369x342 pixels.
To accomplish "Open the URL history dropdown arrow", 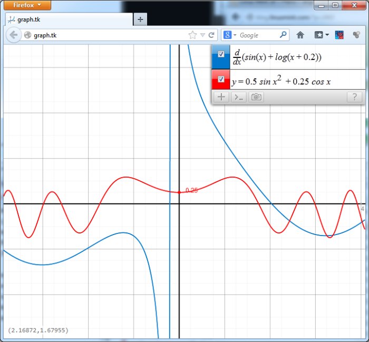I will click(x=202, y=35).
